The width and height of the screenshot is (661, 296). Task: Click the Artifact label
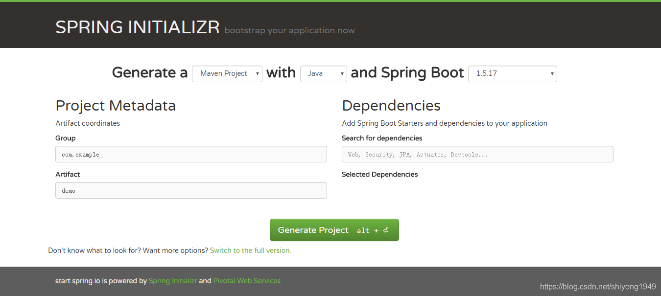pos(68,174)
